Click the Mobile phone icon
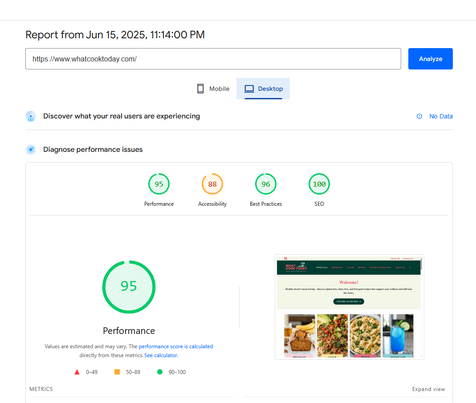 200,89
